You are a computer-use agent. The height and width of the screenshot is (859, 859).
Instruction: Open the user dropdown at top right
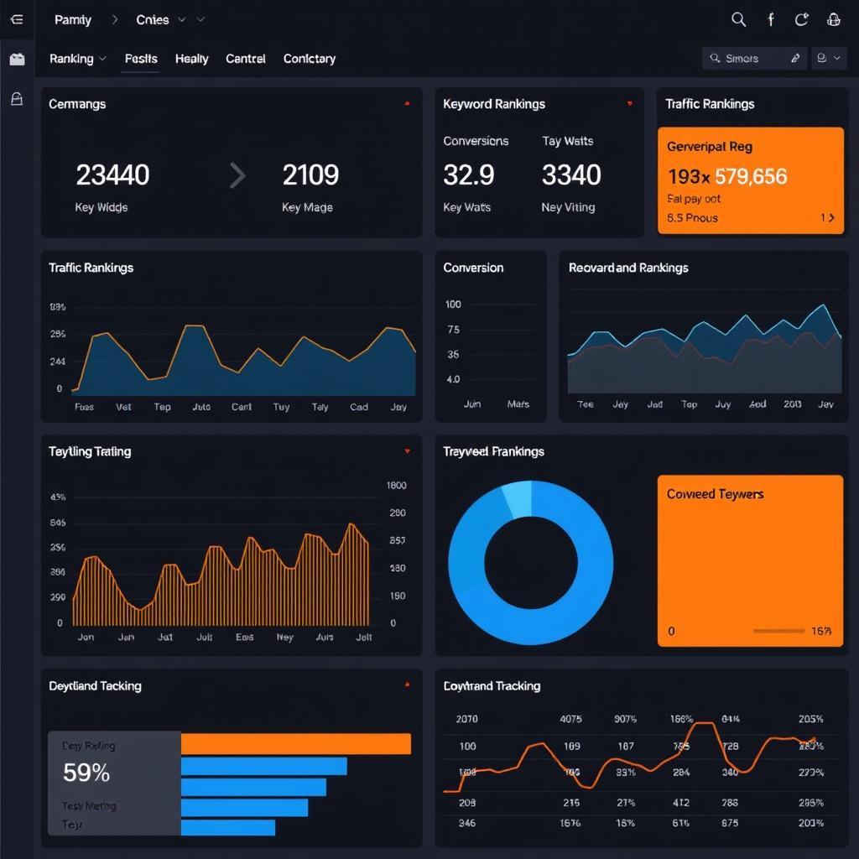pyautogui.click(x=829, y=58)
